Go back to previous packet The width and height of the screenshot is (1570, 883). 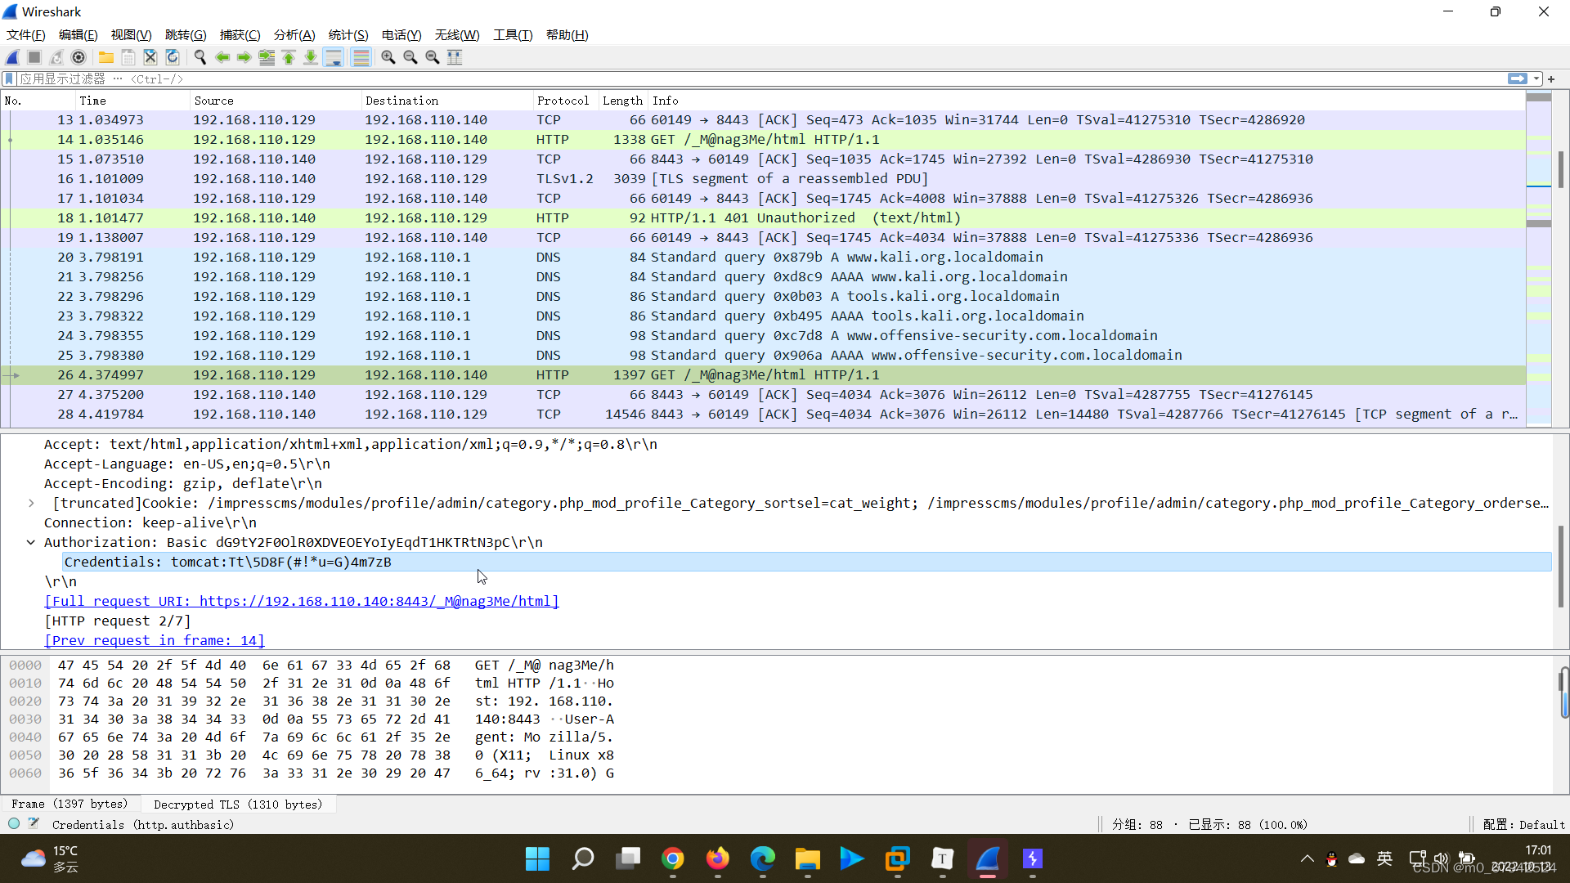[x=222, y=57]
